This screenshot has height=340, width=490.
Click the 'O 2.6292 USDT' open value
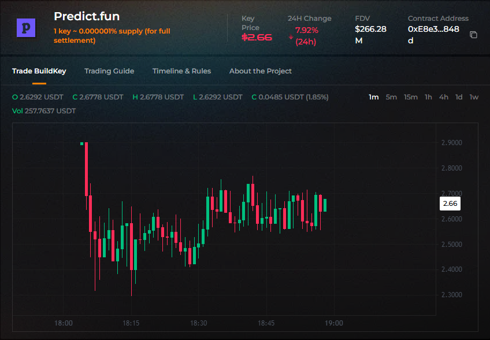(38, 97)
